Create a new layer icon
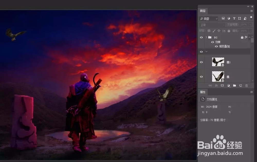This screenshot has height=162, width=257. (241, 85)
